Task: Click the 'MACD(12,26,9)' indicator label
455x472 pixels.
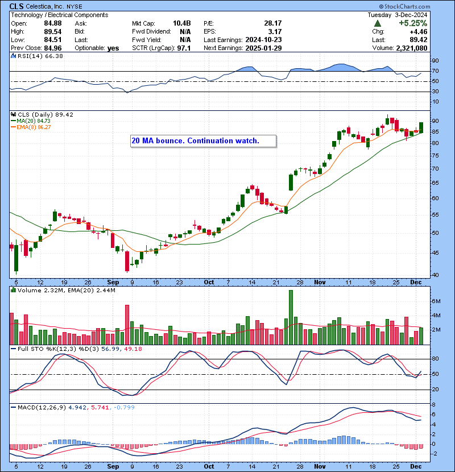Action: click(42, 407)
